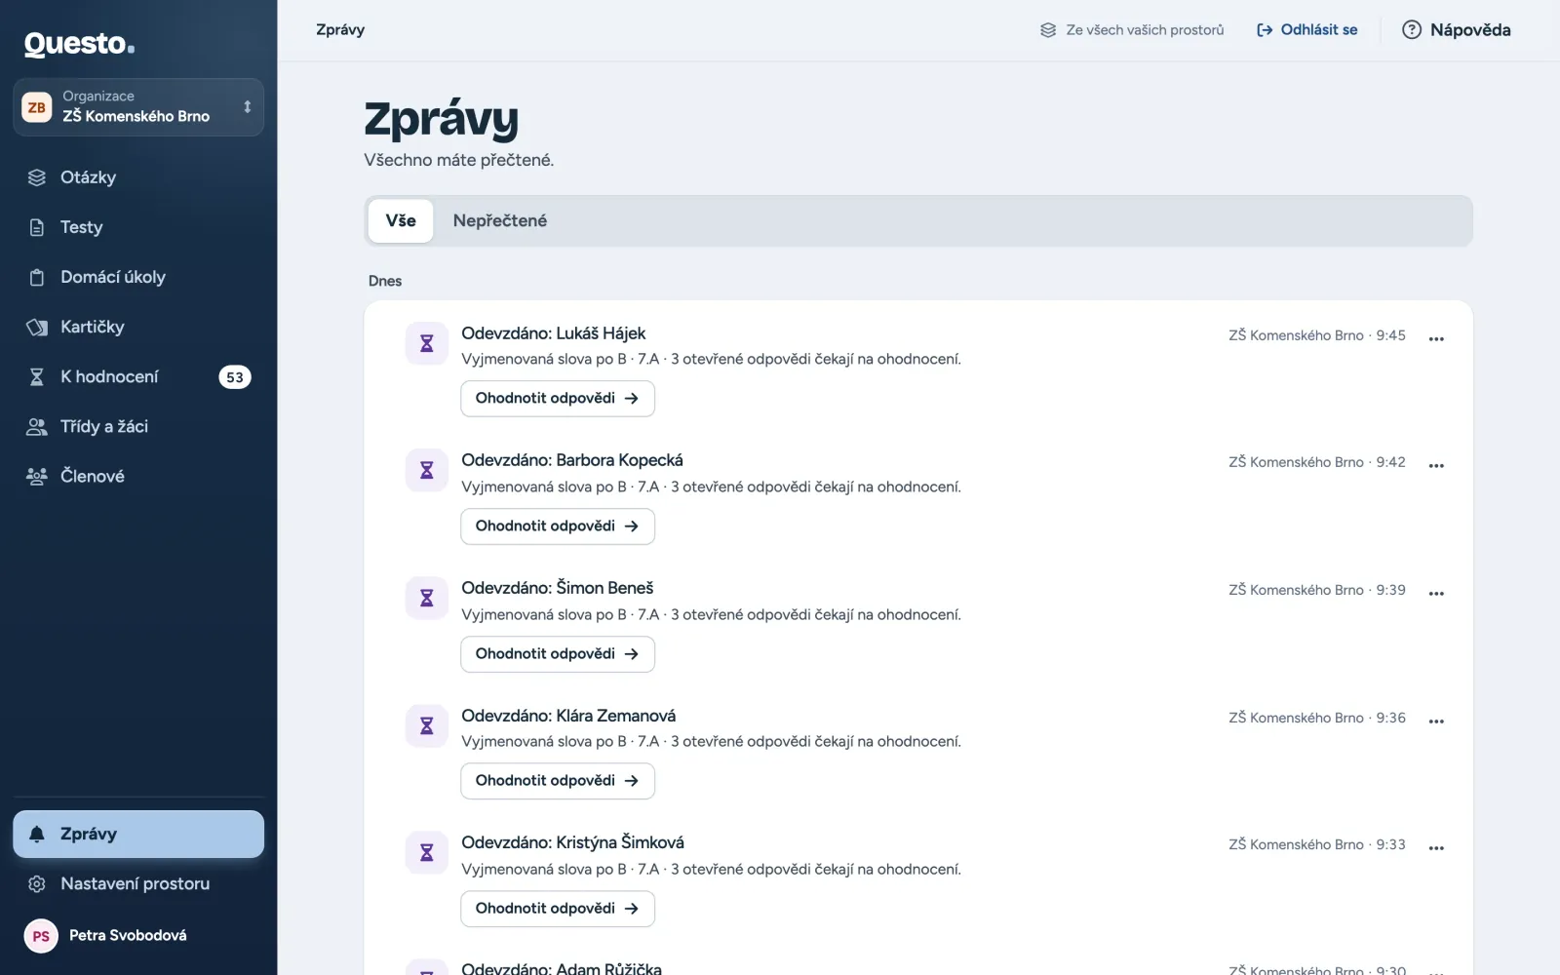The height and width of the screenshot is (975, 1560).
Task: Select Zprávy bell item in sidebar
Action: click(x=138, y=834)
